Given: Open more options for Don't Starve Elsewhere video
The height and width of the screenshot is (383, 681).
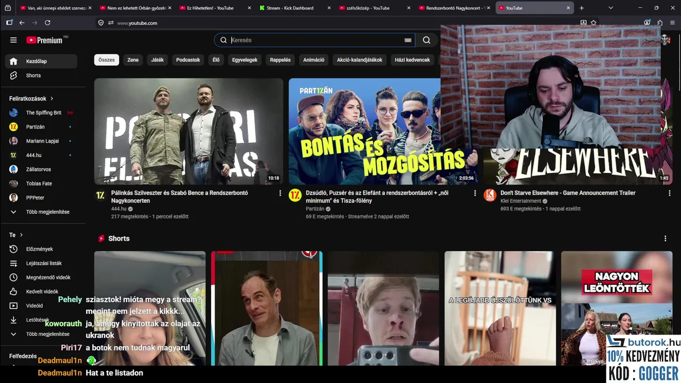Looking at the screenshot, I should click(669, 193).
